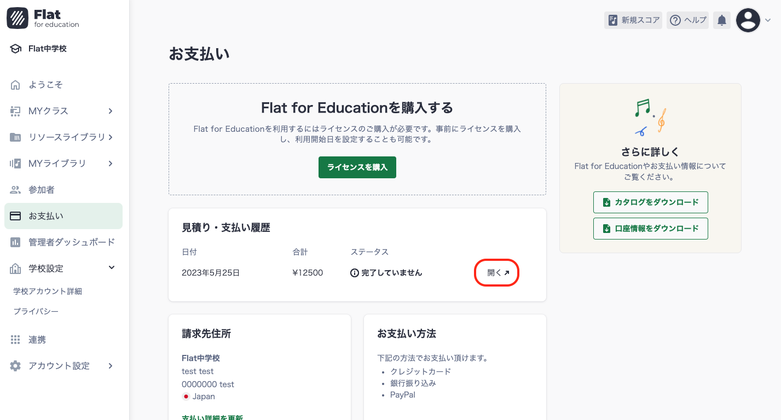
Task: Select the ようこそ home icon in sidebar
Action: point(16,85)
